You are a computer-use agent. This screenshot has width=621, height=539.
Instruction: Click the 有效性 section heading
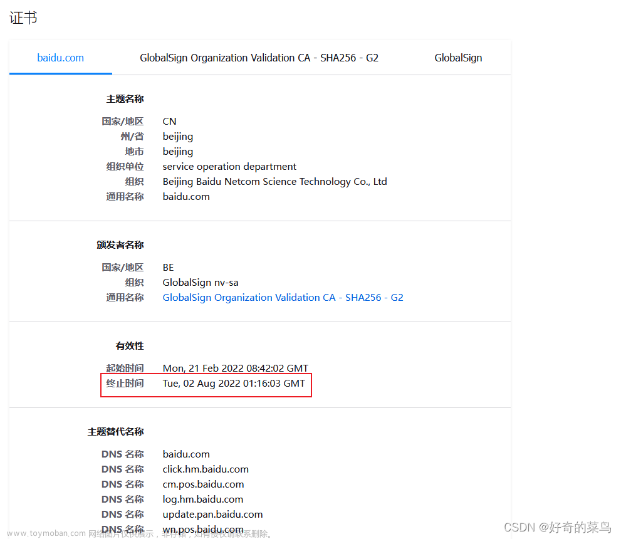[130, 346]
